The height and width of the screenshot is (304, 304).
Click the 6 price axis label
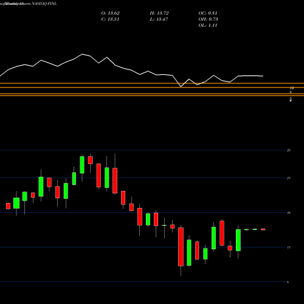(x=288, y=282)
